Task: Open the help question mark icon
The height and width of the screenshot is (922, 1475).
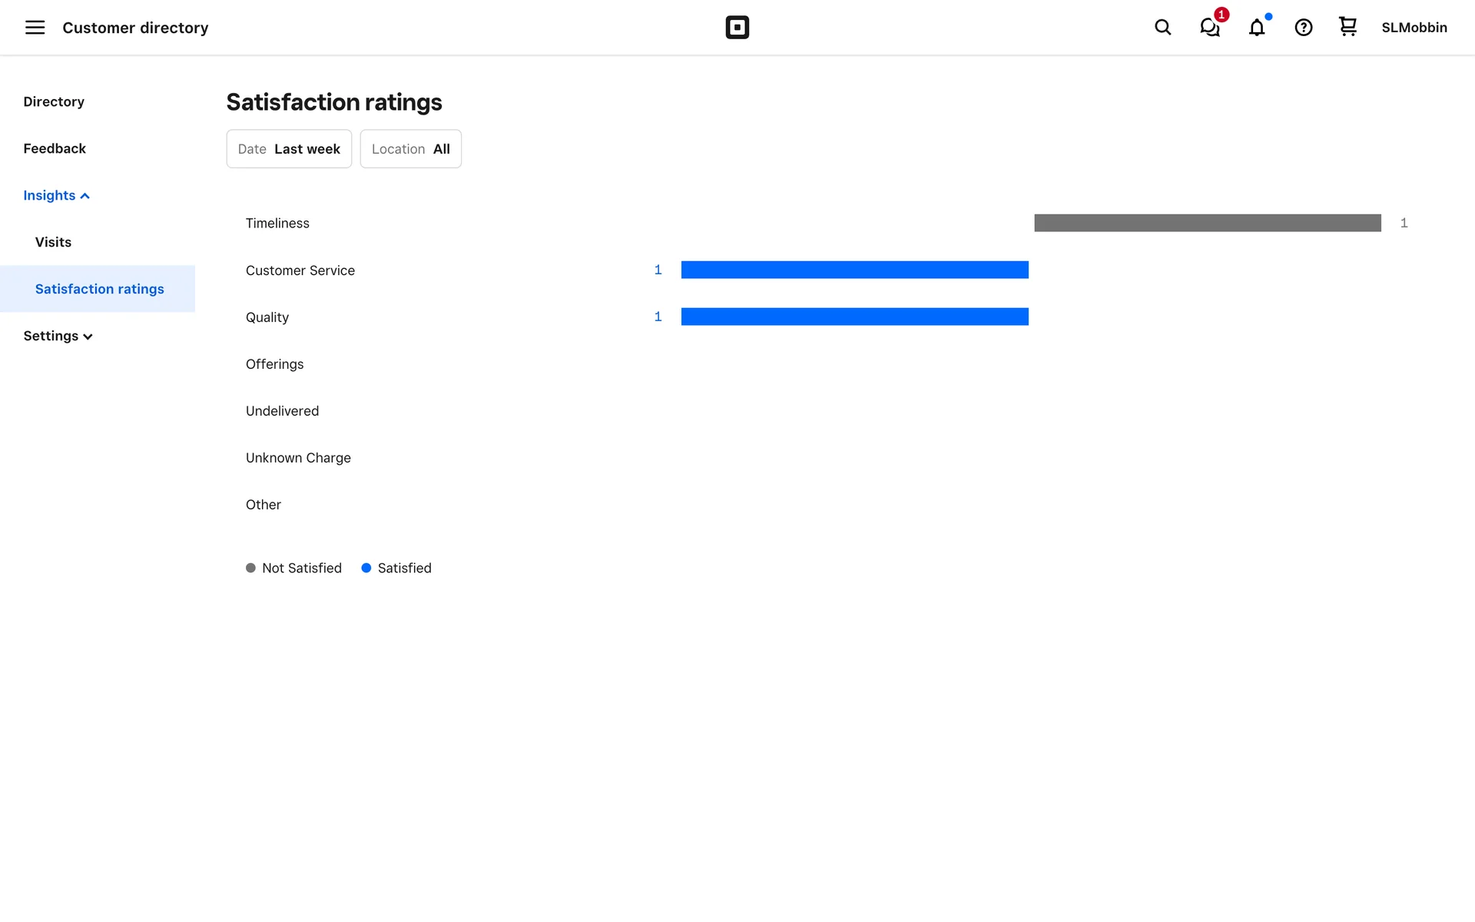Action: (x=1304, y=28)
